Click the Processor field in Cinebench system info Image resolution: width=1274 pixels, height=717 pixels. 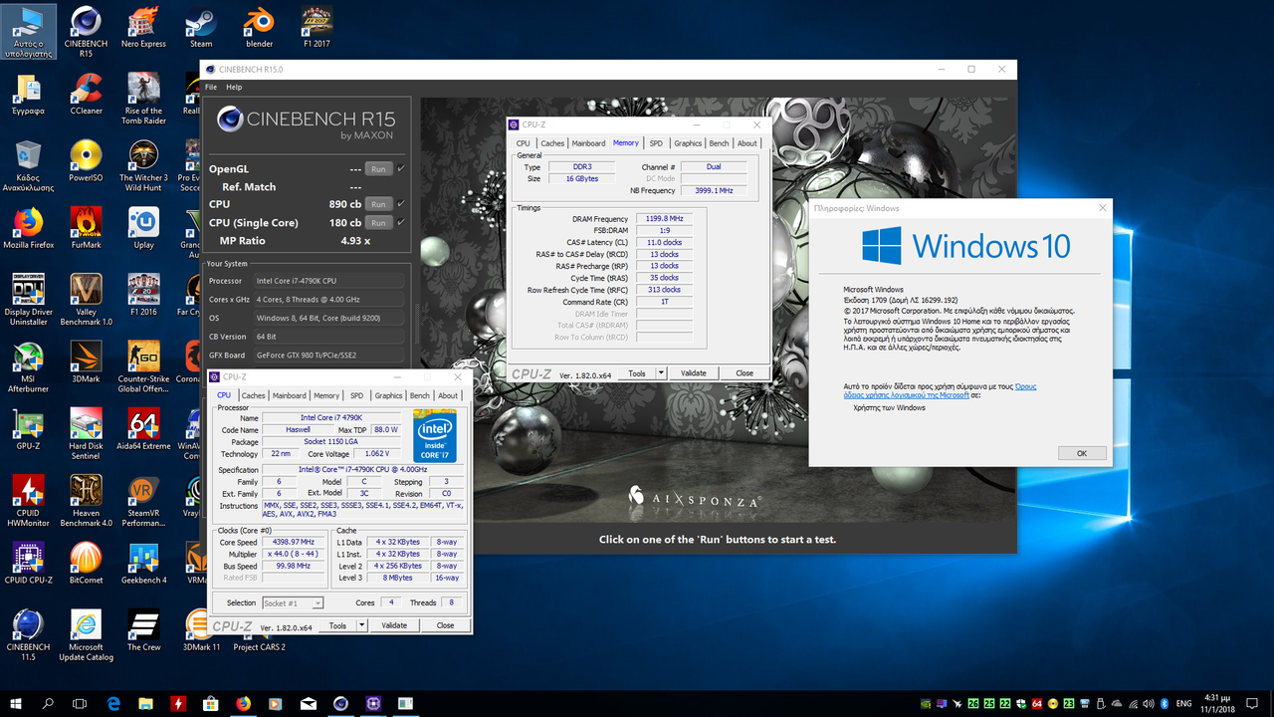pos(328,281)
